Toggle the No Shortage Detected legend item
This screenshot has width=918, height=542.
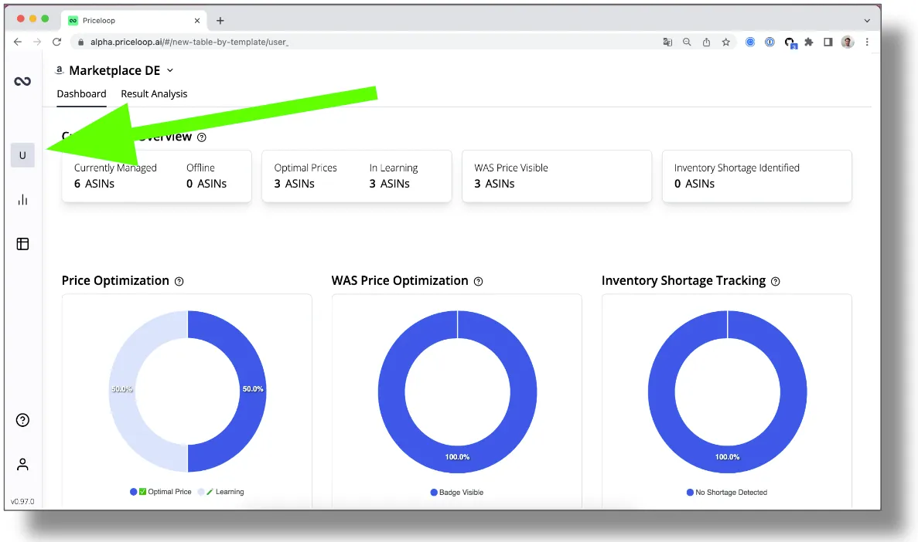726,493
